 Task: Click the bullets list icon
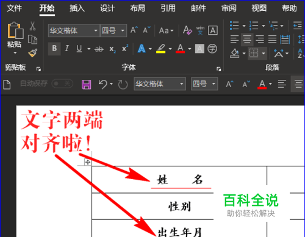point(234,26)
